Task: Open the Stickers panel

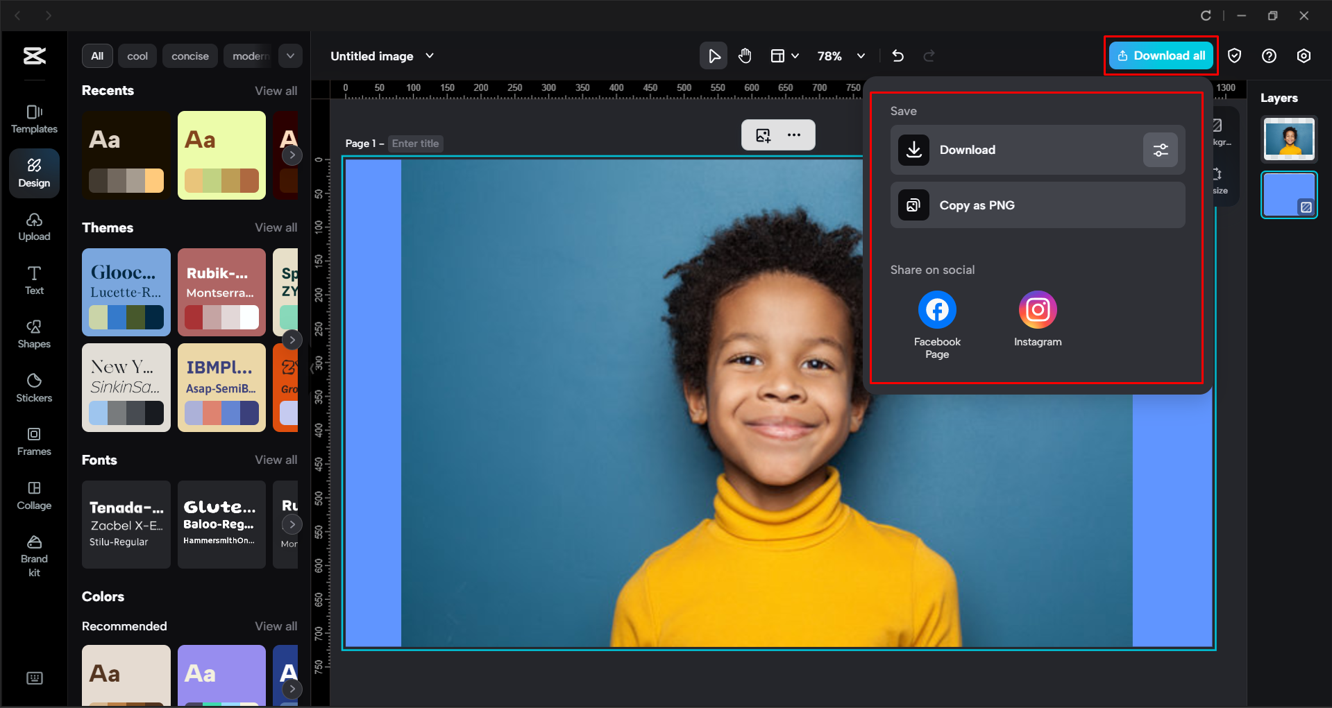Action: tap(34, 387)
